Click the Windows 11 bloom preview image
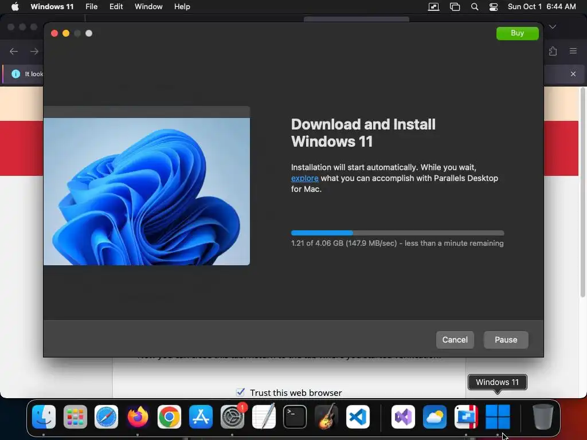Viewport: 587px width, 440px height. [147, 191]
